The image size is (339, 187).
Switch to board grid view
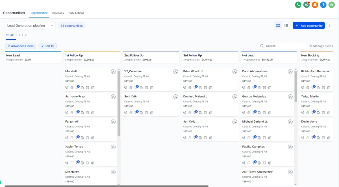(x=278, y=26)
